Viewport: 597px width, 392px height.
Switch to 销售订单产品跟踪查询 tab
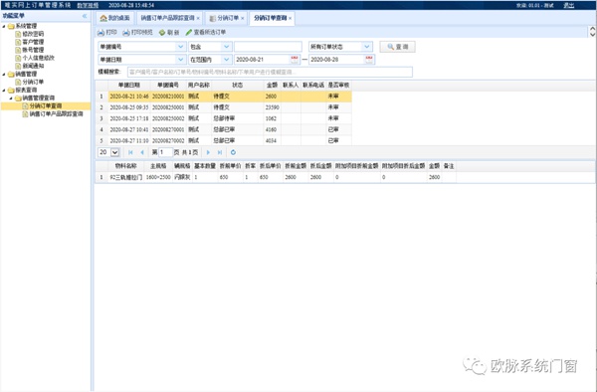pos(170,18)
